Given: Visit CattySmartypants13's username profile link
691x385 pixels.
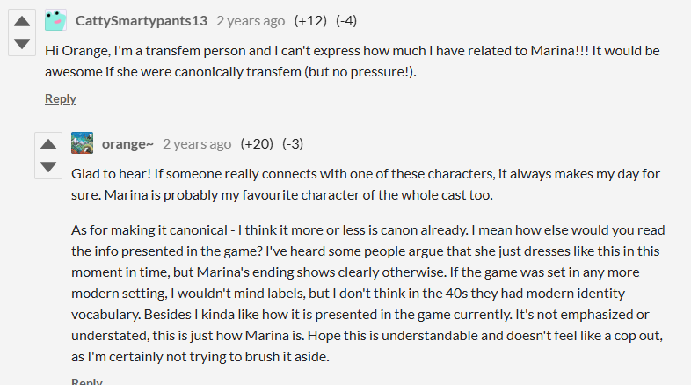Looking at the screenshot, I should pos(142,21).
